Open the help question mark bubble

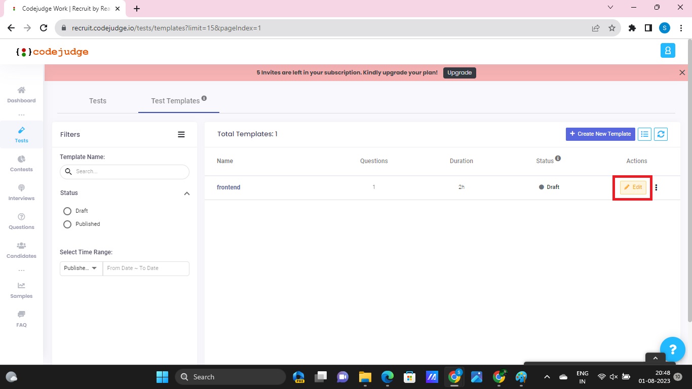coord(673,349)
